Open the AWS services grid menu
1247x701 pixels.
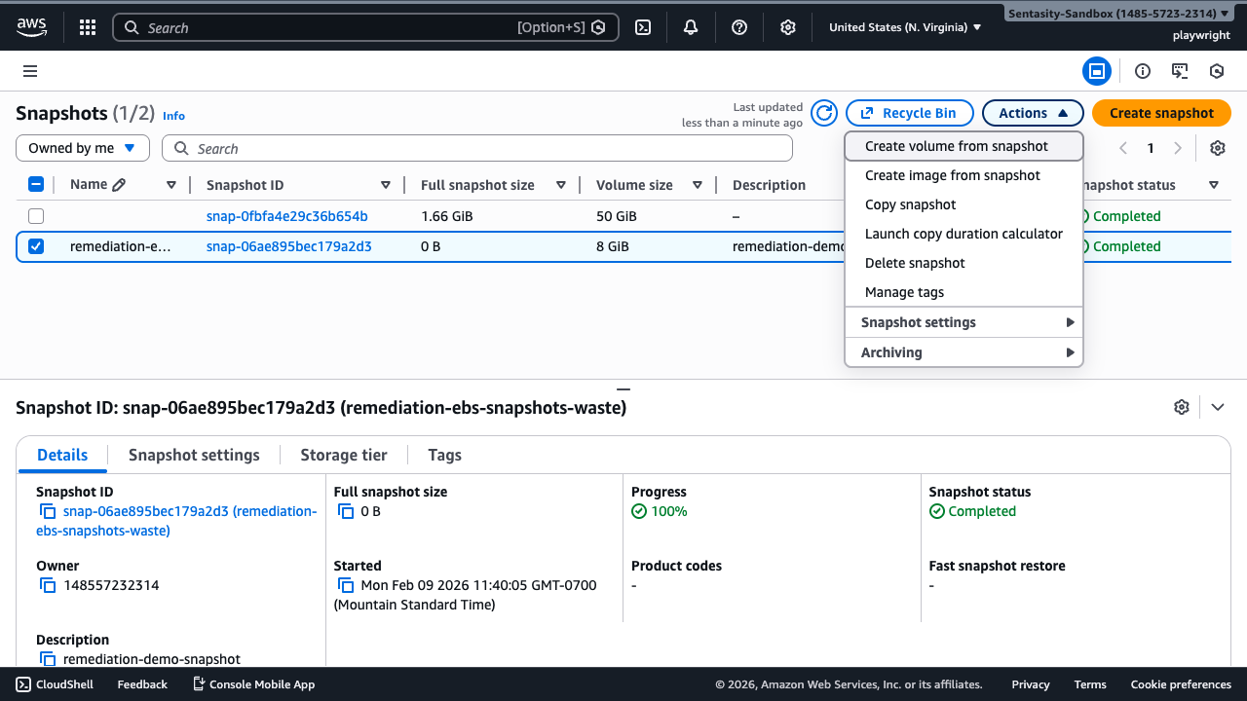pos(88,27)
